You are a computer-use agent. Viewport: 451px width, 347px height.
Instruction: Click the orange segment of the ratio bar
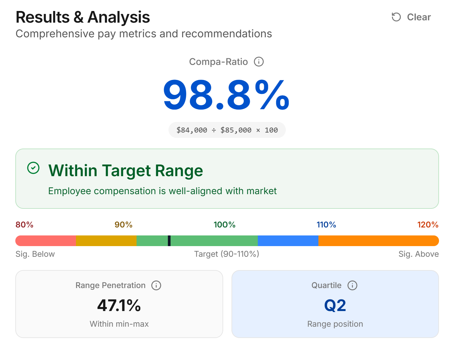[x=378, y=241]
